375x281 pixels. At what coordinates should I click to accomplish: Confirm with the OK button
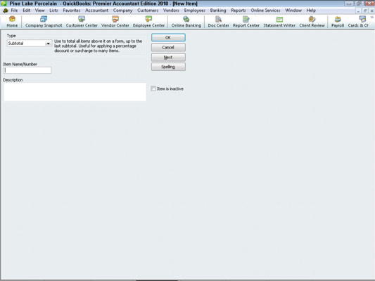pyautogui.click(x=168, y=37)
